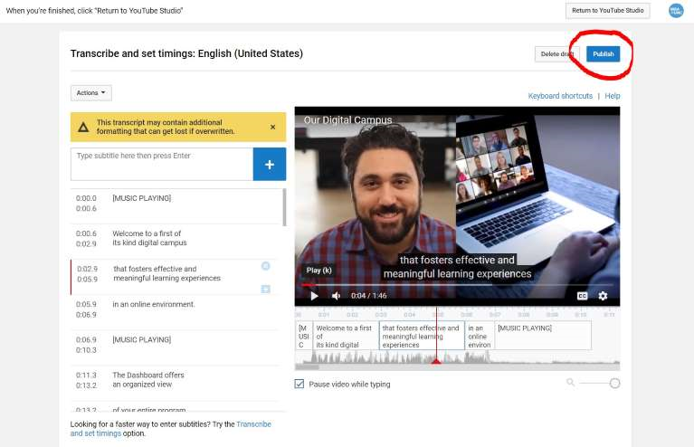Select 'The Dashboard offers' subtitle entry
The height and width of the screenshot is (447, 694).
tap(148, 379)
